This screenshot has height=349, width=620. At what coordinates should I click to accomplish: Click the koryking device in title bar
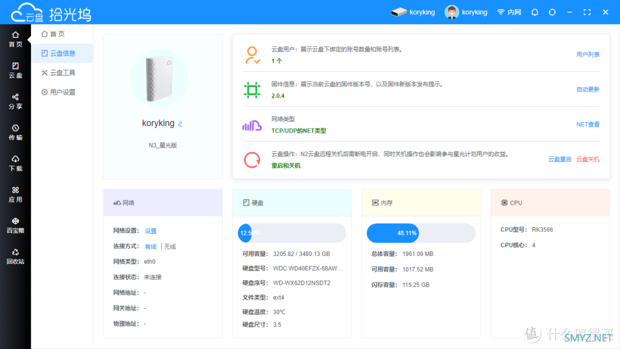(413, 12)
